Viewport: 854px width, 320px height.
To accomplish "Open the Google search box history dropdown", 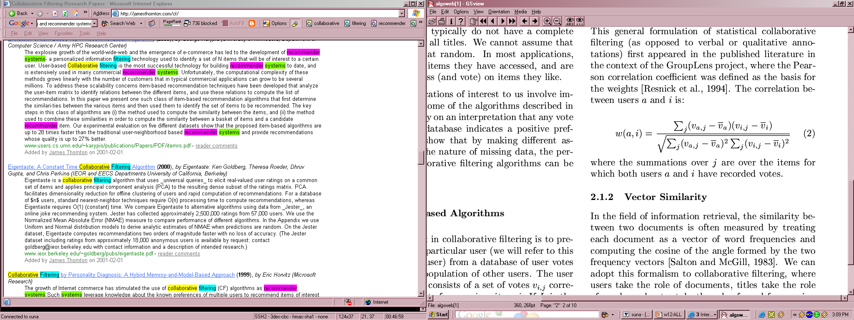I will tap(95, 24).
